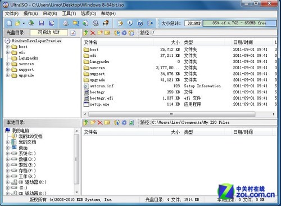
Task: Click 文件名 column header in local file list
Action: [117, 132]
